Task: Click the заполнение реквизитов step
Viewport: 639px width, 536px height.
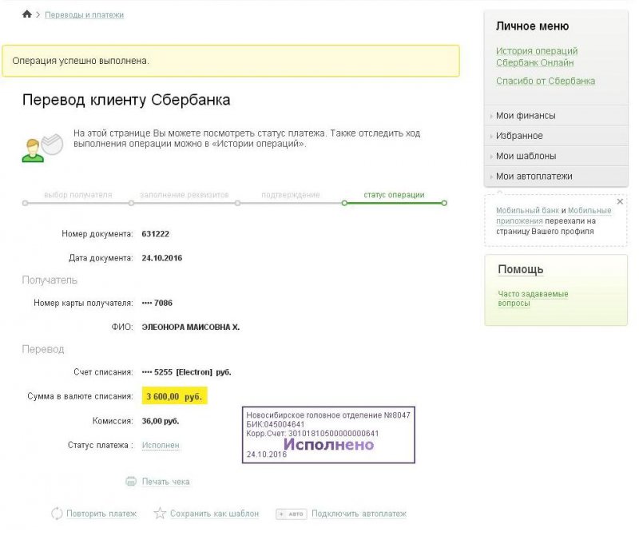Action: (185, 195)
